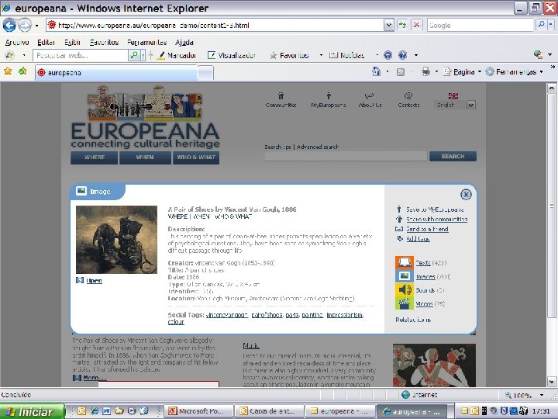The width and height of the screenshot is (558, 419).
Task: Click the Marcador highlighter toolbar button
Action: [177, 55]
